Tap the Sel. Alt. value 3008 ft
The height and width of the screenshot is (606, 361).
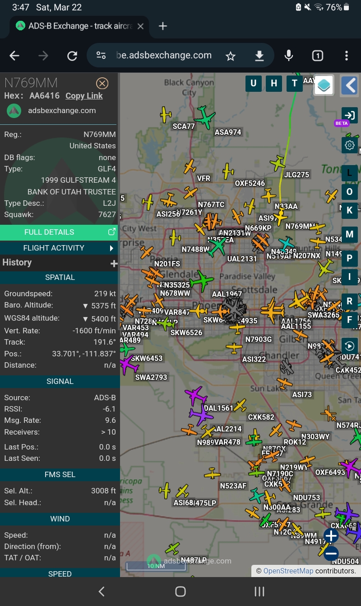[103, 491]
